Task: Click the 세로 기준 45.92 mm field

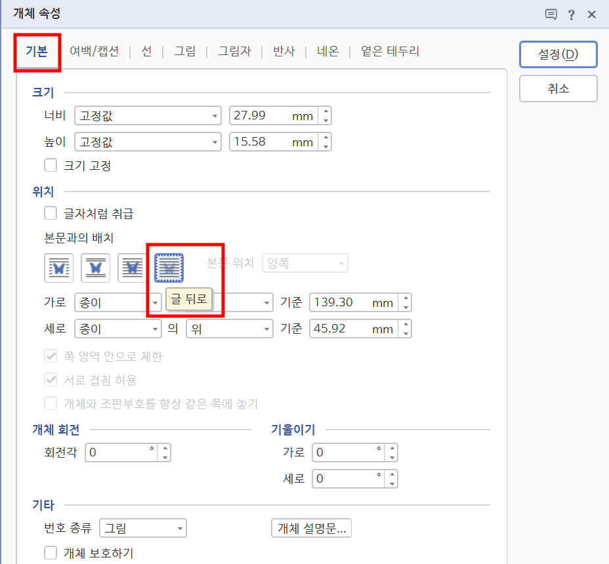Action: 354,329
